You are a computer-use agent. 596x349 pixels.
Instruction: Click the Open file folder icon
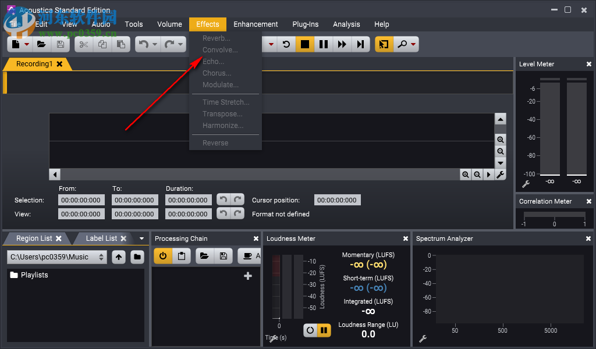click(x=41, y=44)
